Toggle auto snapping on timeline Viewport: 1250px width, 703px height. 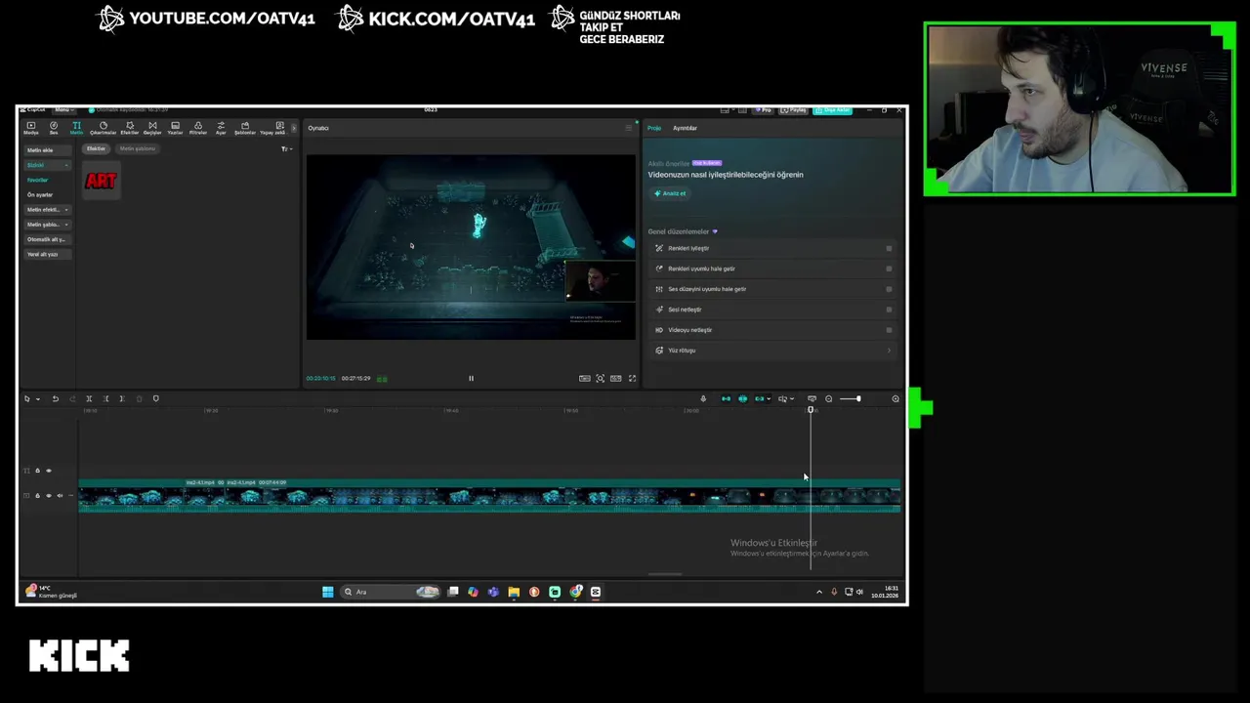742,398
